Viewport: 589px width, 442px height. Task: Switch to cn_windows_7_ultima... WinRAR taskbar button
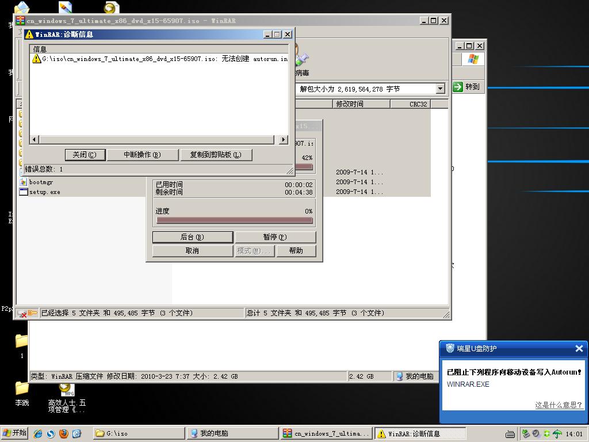coord(327,433)
